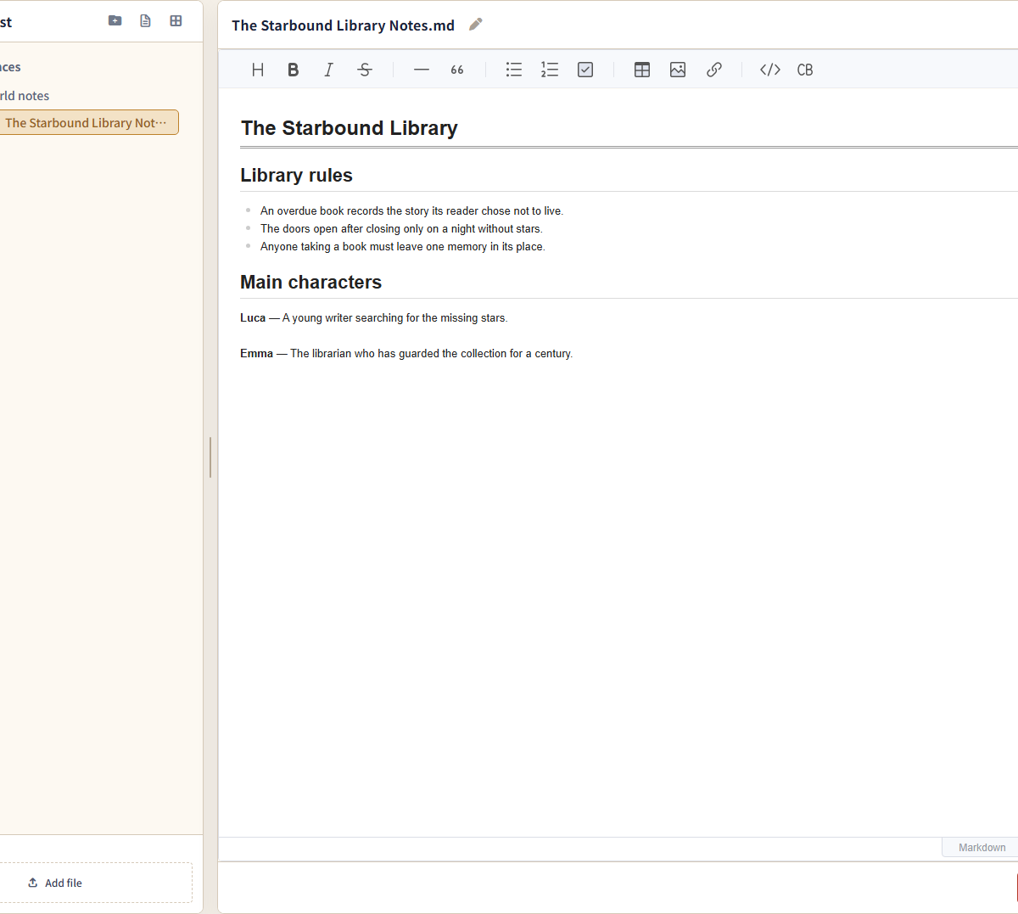Click the Main characters heading
This screenshot has height=914, width=1018.
coord(310,282)
